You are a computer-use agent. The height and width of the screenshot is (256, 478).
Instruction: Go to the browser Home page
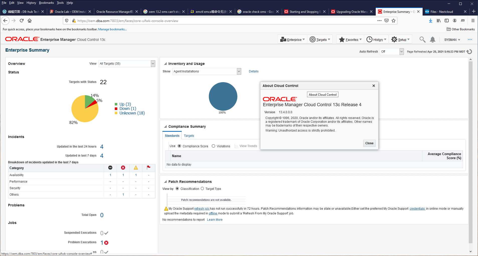[30, 21]
